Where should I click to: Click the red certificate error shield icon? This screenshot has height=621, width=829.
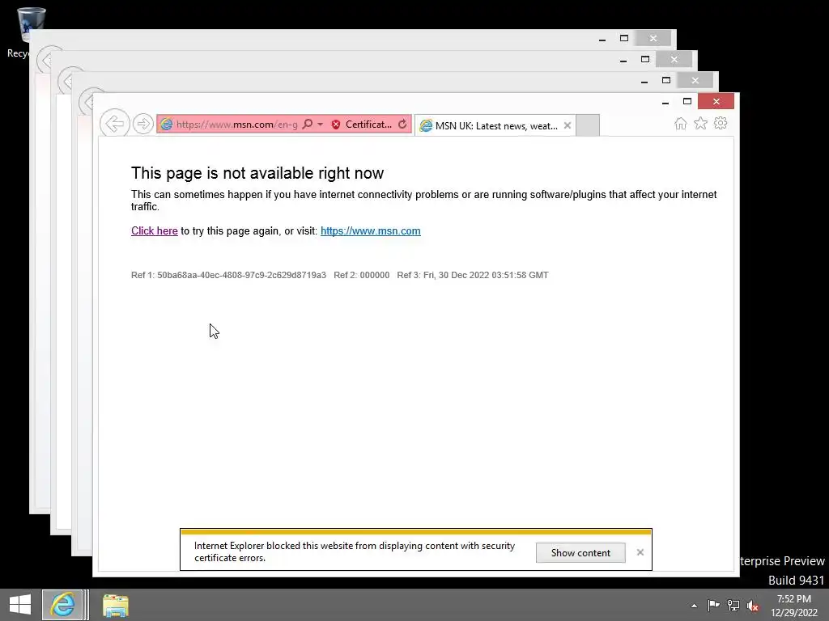click(x=336, y=125)
